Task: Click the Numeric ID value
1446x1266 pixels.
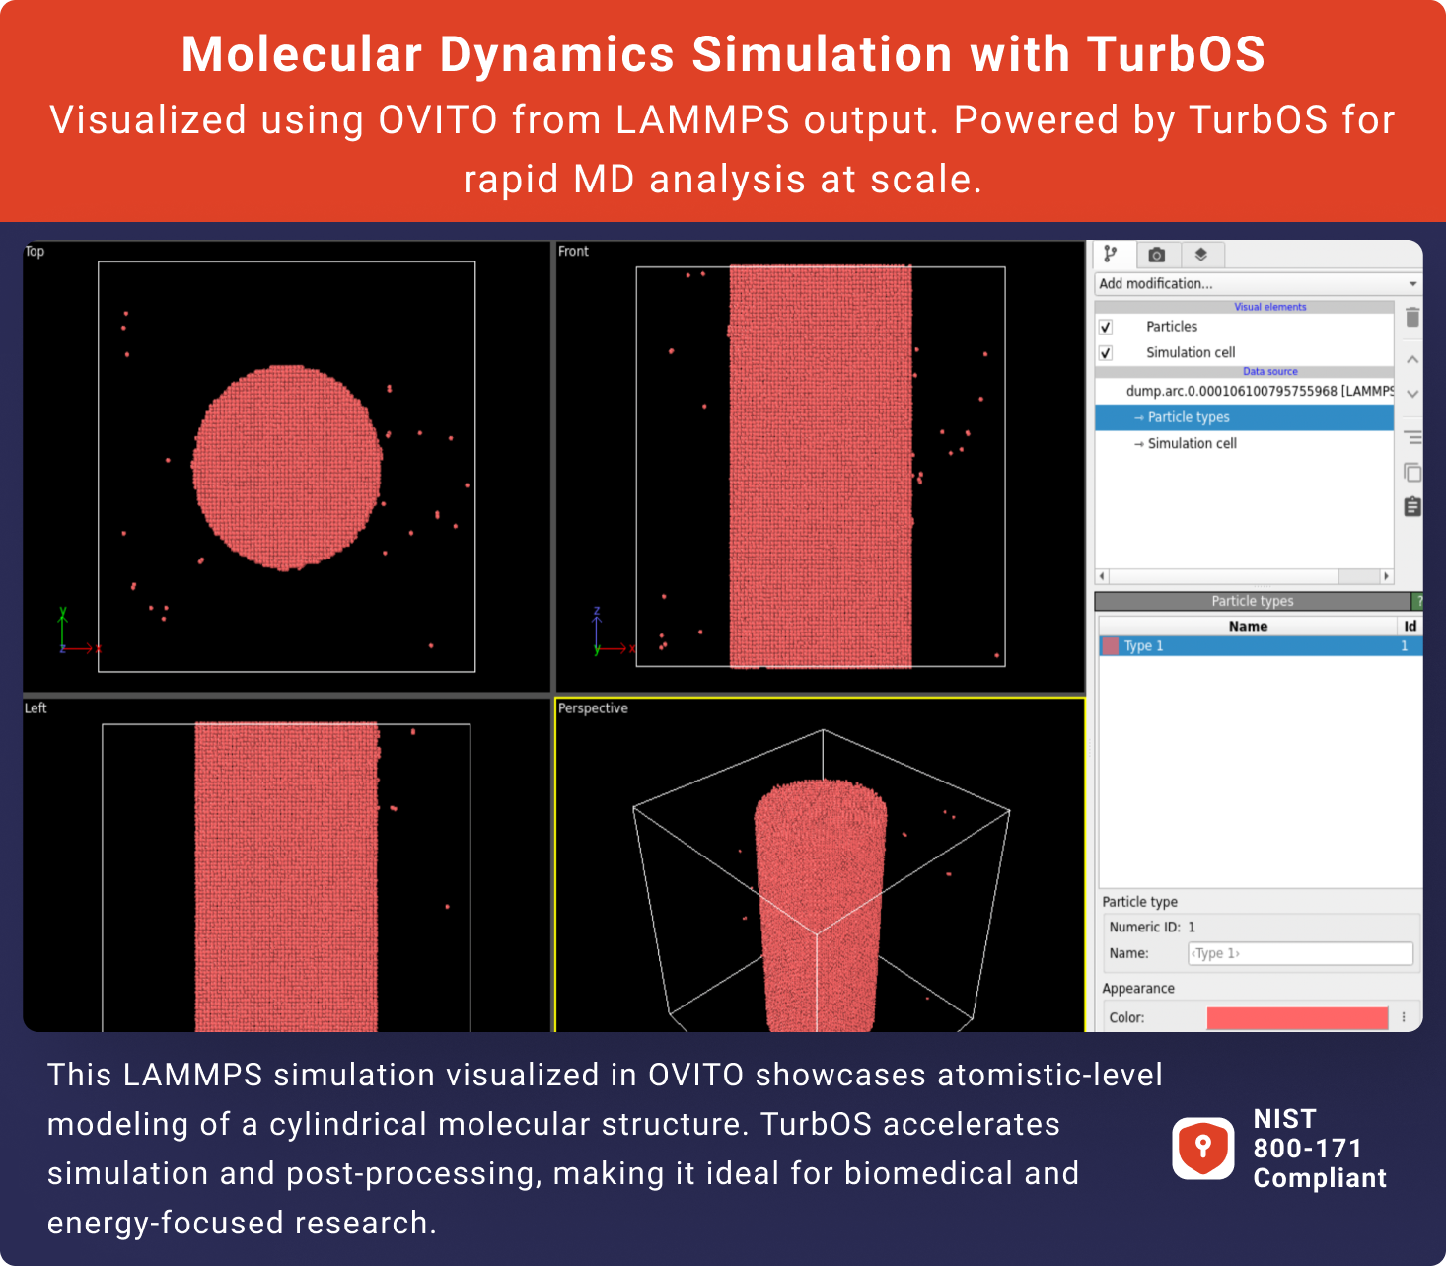Action: (1192, 928)
